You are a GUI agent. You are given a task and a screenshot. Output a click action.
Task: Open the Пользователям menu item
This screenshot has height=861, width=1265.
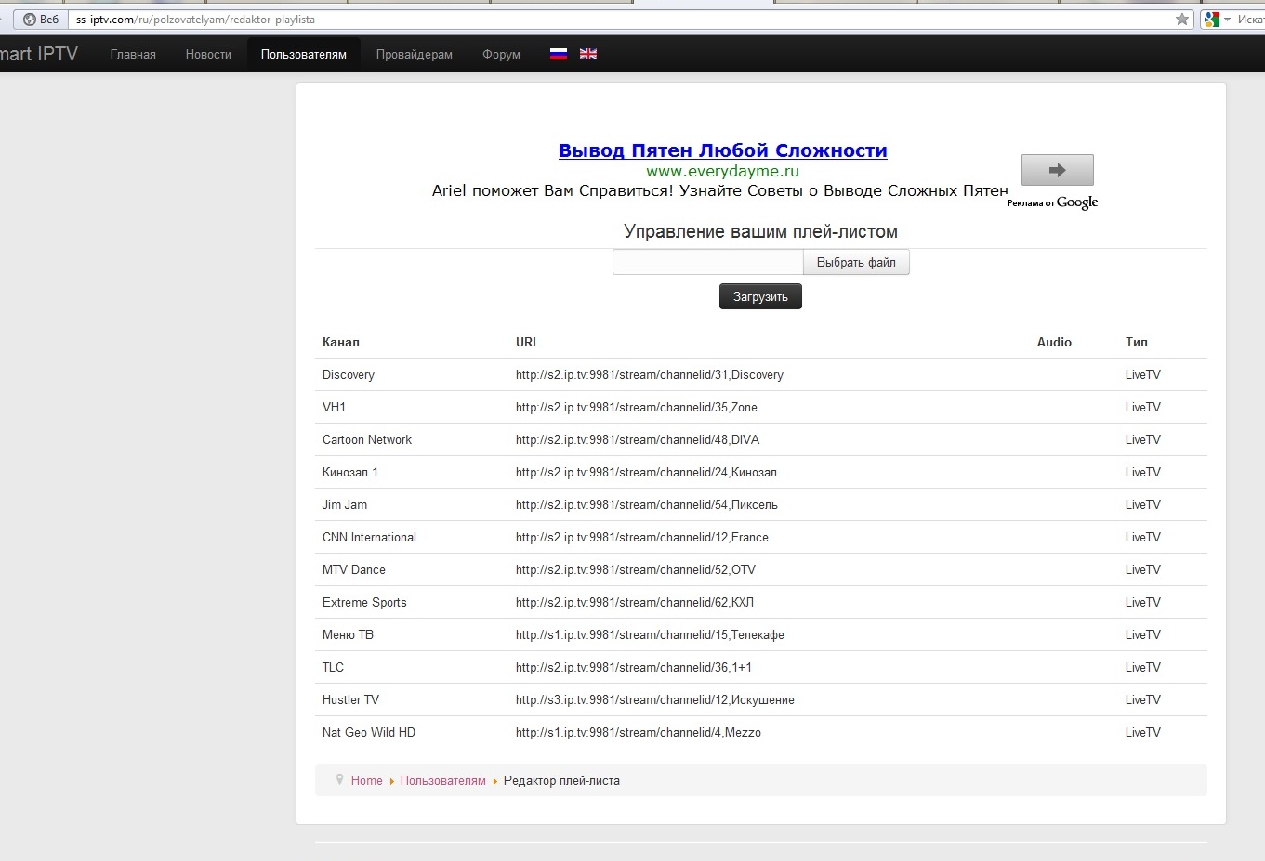tap(304, 55)
